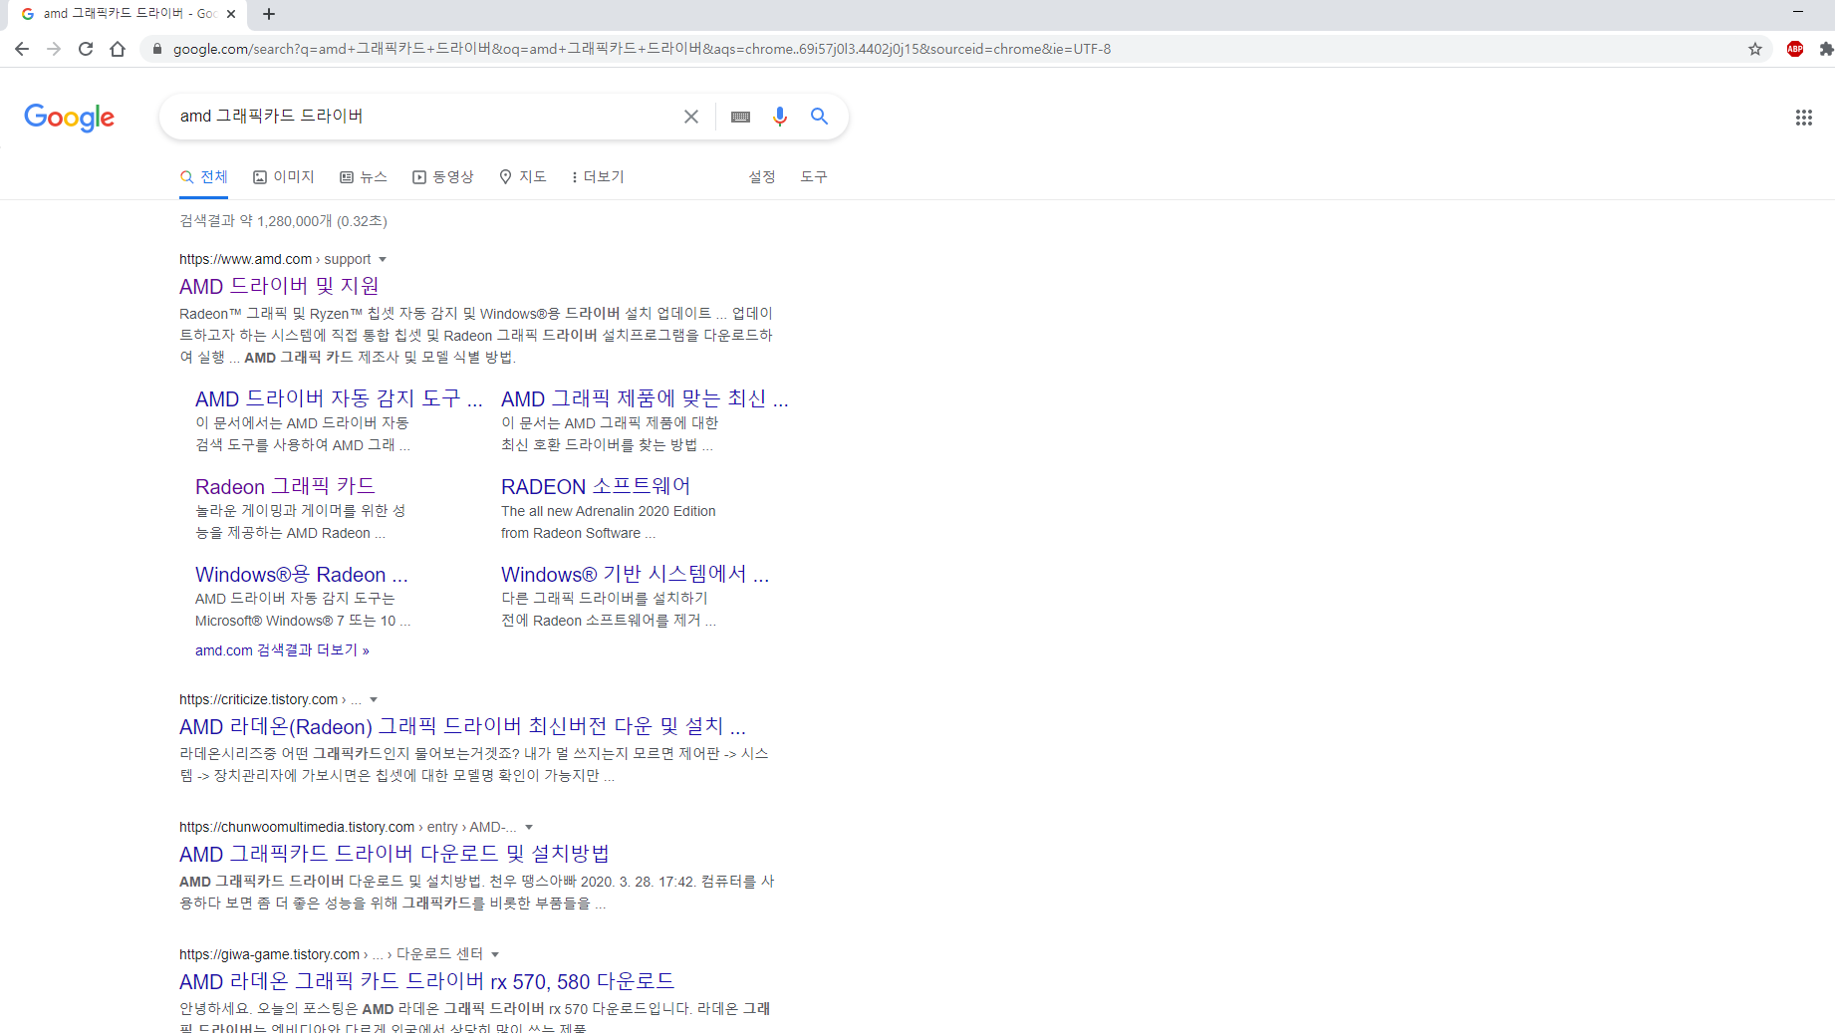Open AMD 라데온 rx 570, 580 다운로드 result
Image resolution: width=1835 pixels, height=1033 pixels.
(426, 981)
